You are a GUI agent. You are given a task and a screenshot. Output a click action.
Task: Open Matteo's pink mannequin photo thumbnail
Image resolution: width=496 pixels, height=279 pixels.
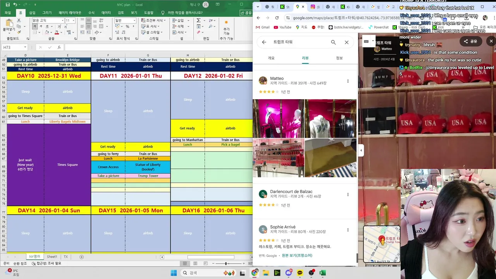coord(278,119)
